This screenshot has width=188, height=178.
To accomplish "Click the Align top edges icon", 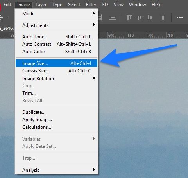I will [129, 18].
